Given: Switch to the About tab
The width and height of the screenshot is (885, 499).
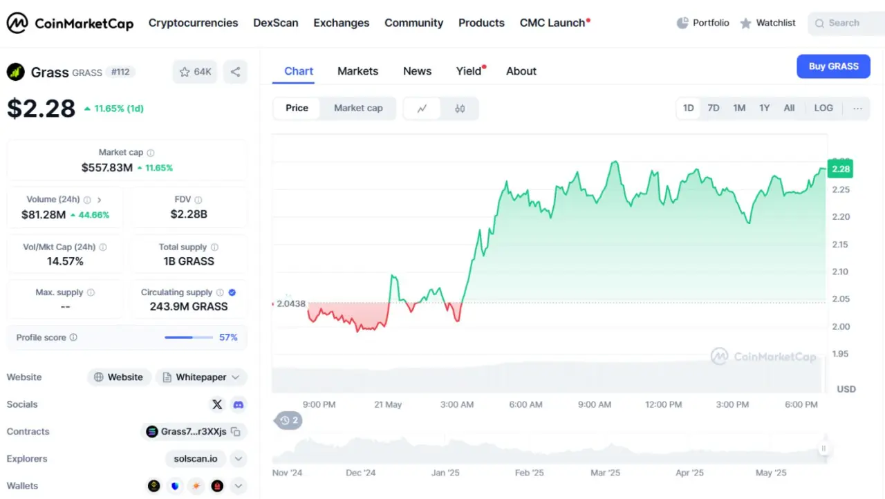Looking at the screenshot, I should pyautogui.click(x=521, y=71).
